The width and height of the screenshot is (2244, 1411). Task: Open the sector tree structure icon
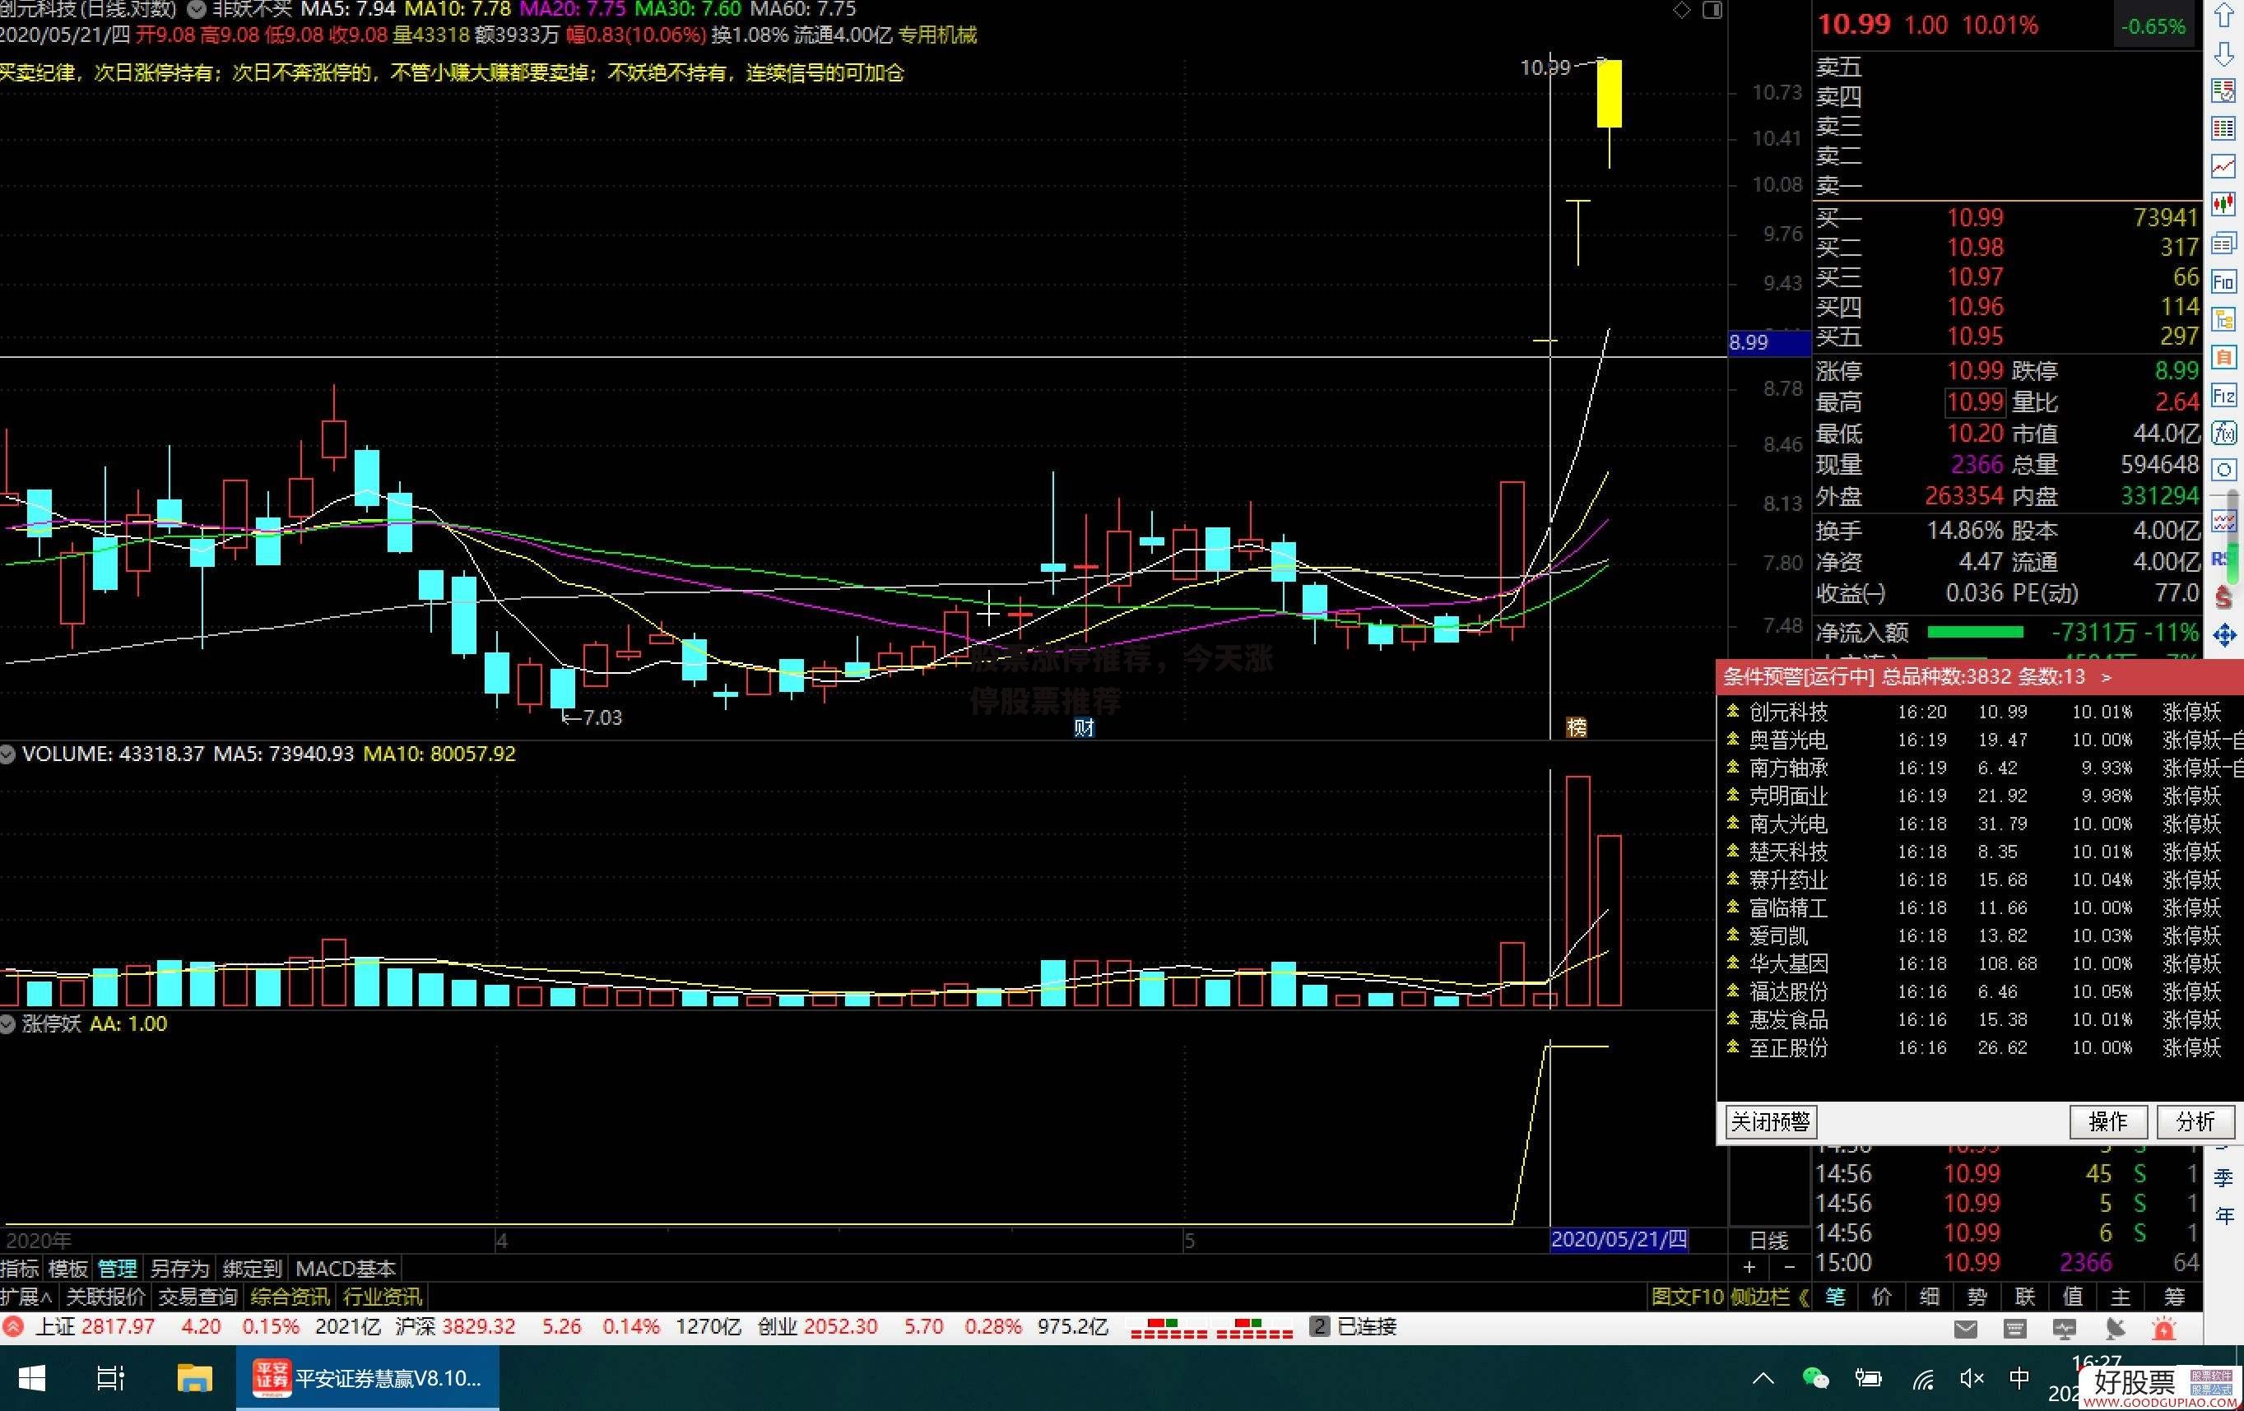(2223, 320)
